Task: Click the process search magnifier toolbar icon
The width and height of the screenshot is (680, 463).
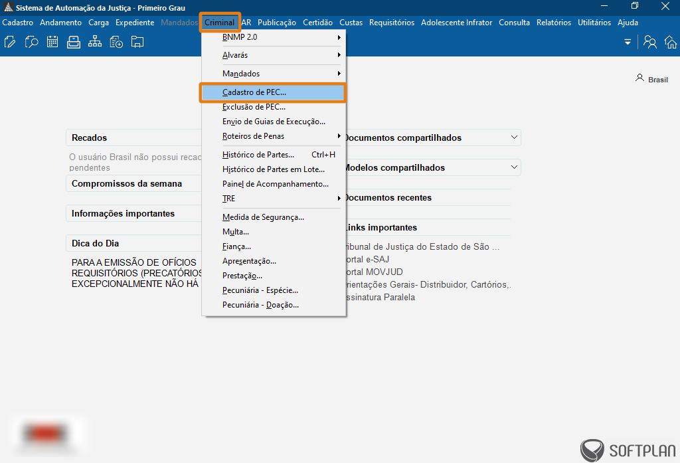Action: [x=31, y=42]
